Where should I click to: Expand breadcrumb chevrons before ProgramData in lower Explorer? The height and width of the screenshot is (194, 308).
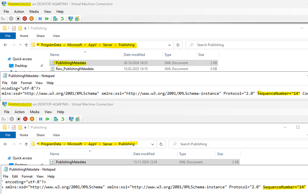pyautogui.click(x=38, y=144)
